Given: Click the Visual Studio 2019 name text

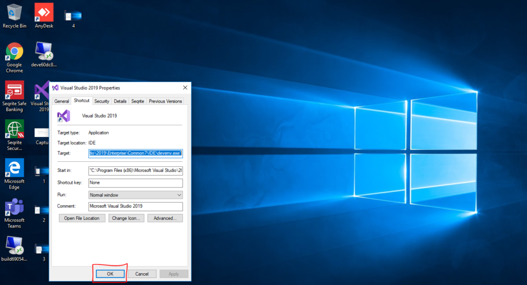Looking at the screenshot, I should [99, 116].
